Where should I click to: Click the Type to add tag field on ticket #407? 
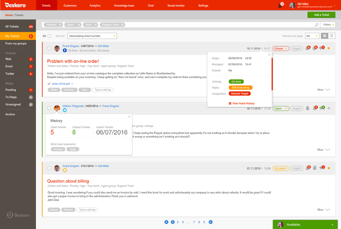(103, 90)
